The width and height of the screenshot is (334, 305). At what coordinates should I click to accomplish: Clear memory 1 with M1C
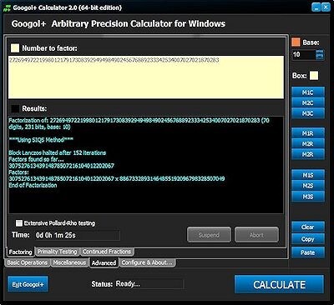tap(308, 92)
